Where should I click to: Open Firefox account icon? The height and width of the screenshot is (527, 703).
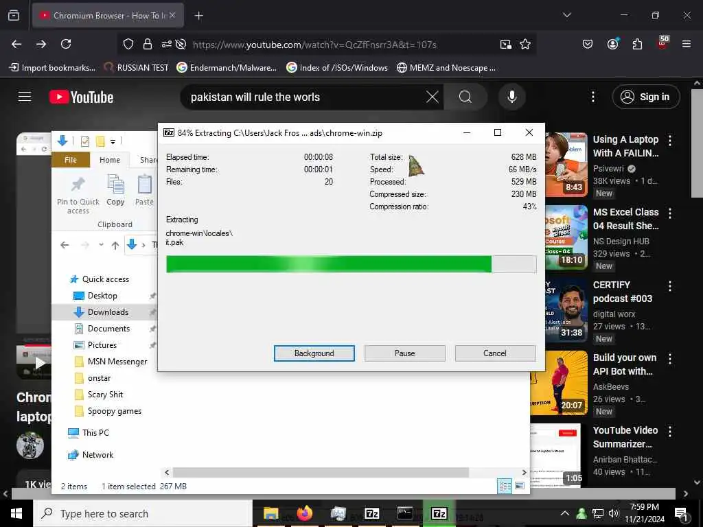[x=612, y=44]
